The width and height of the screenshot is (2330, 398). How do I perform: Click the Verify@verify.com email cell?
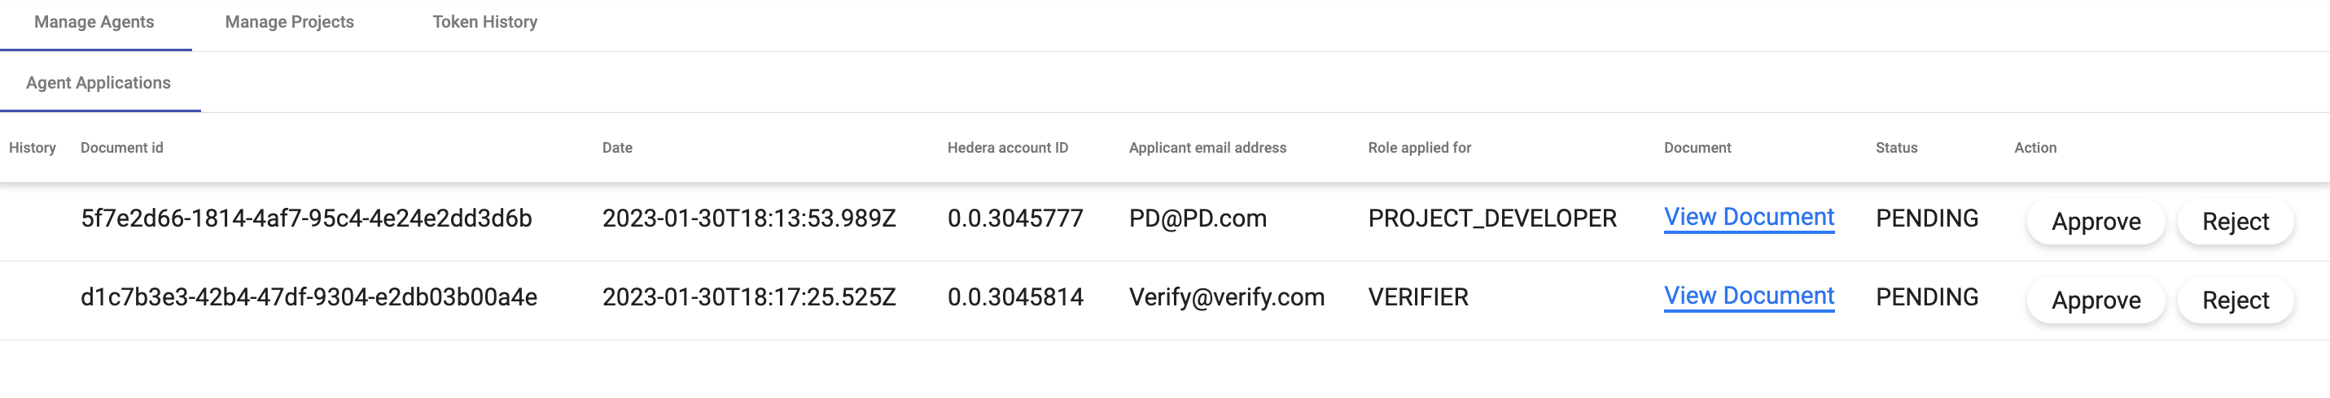point(1227,297)
